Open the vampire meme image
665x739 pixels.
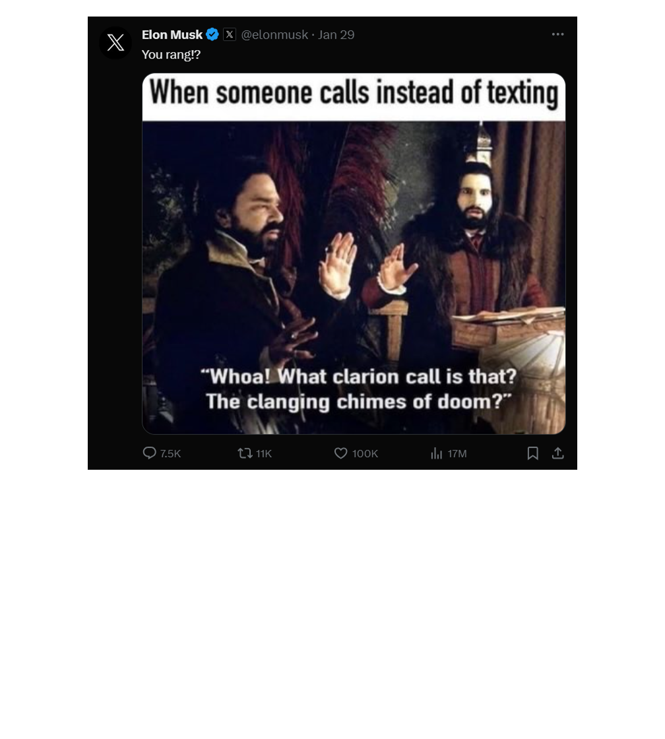[354, 253]
